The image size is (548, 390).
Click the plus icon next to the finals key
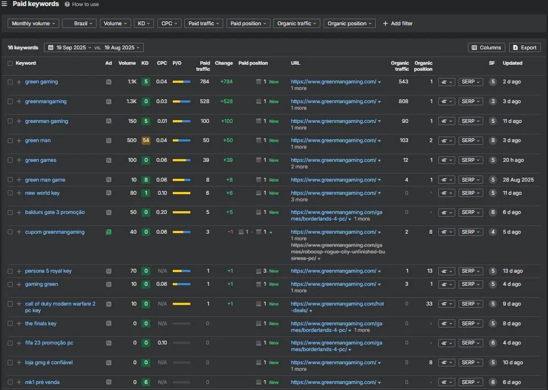coord(19,324)
